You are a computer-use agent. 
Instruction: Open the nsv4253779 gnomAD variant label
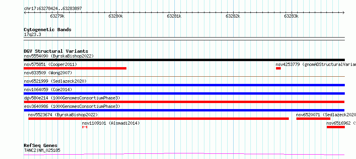316,65
